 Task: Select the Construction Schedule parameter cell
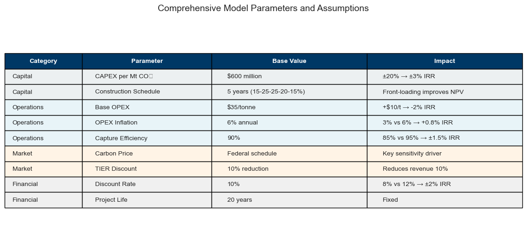(128, 92)
